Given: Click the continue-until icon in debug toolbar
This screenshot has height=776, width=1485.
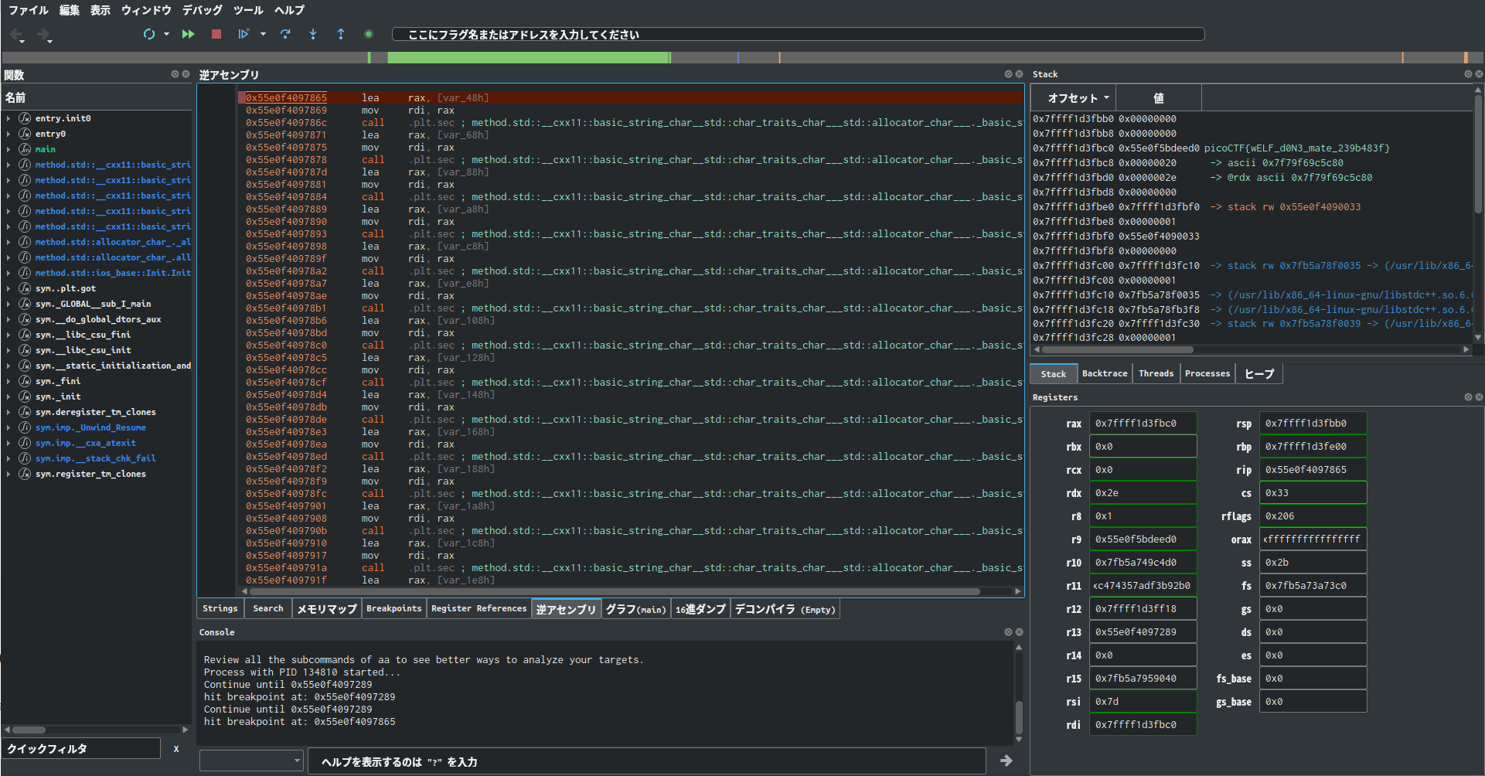Looking at the screenshot, I should pos(244,34).
